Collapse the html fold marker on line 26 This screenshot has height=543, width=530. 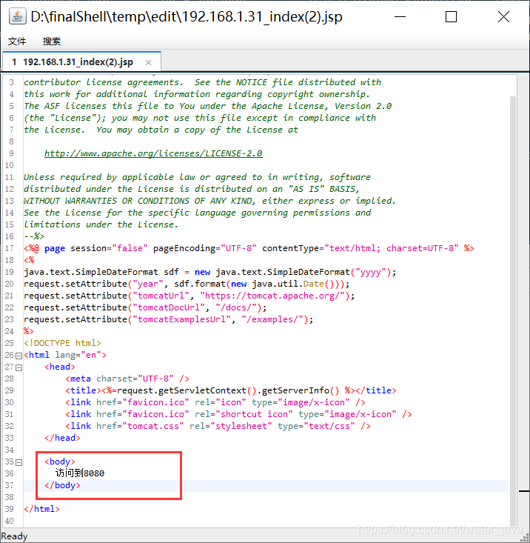click(19, 356)
